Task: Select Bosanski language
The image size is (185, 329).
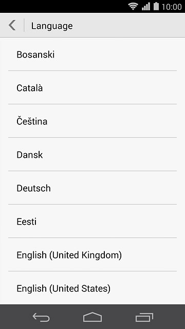Action: (92, 54)
